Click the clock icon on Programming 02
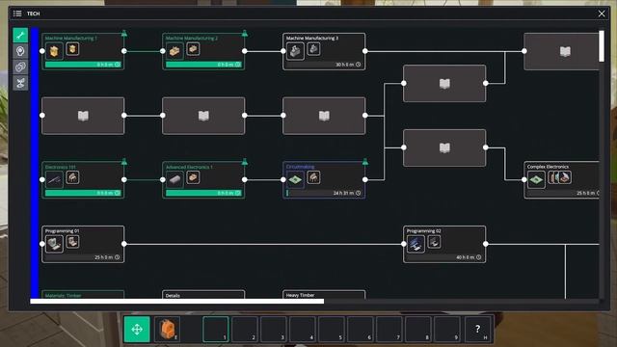 [x=478, y=257]
